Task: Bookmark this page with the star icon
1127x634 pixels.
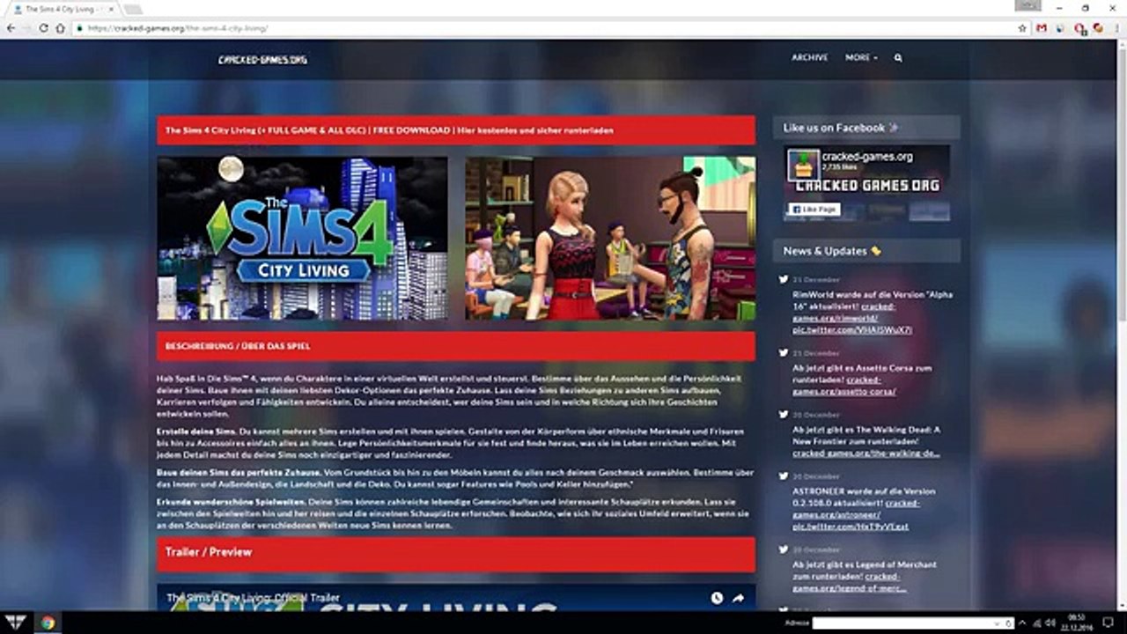Action: pyautogui.click(x=1022, y=28)
